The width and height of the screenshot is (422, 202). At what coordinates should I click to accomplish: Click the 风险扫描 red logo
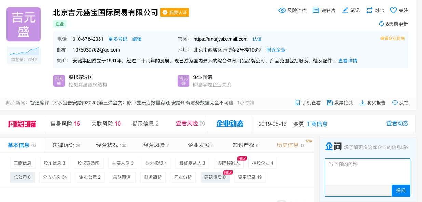[22, 124]
